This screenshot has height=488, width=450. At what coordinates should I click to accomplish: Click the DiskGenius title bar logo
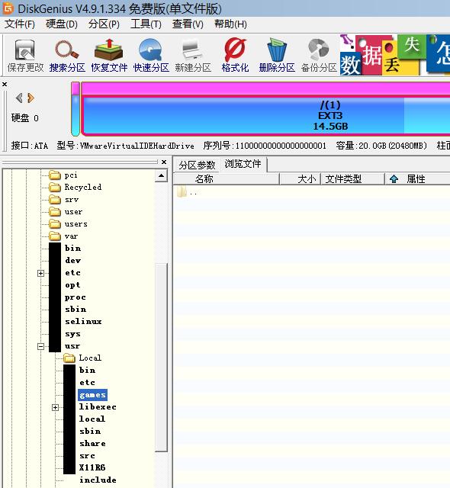8,8
